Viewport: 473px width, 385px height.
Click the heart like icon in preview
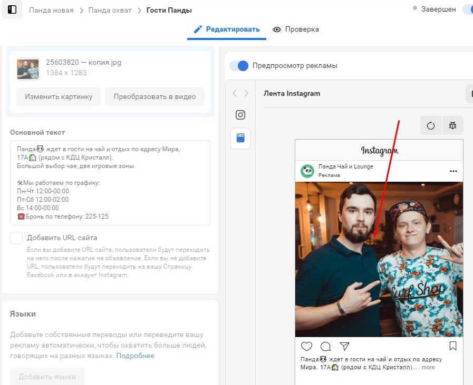point(306,346)
